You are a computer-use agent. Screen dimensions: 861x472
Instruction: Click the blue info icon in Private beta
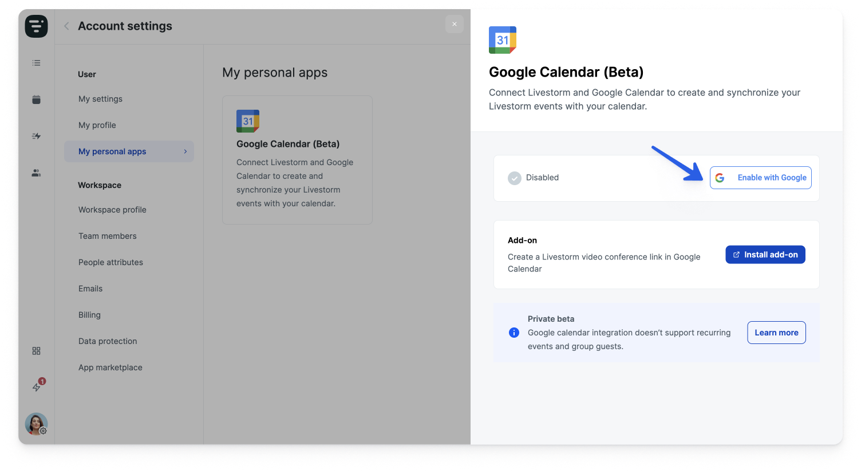point(514,333)
